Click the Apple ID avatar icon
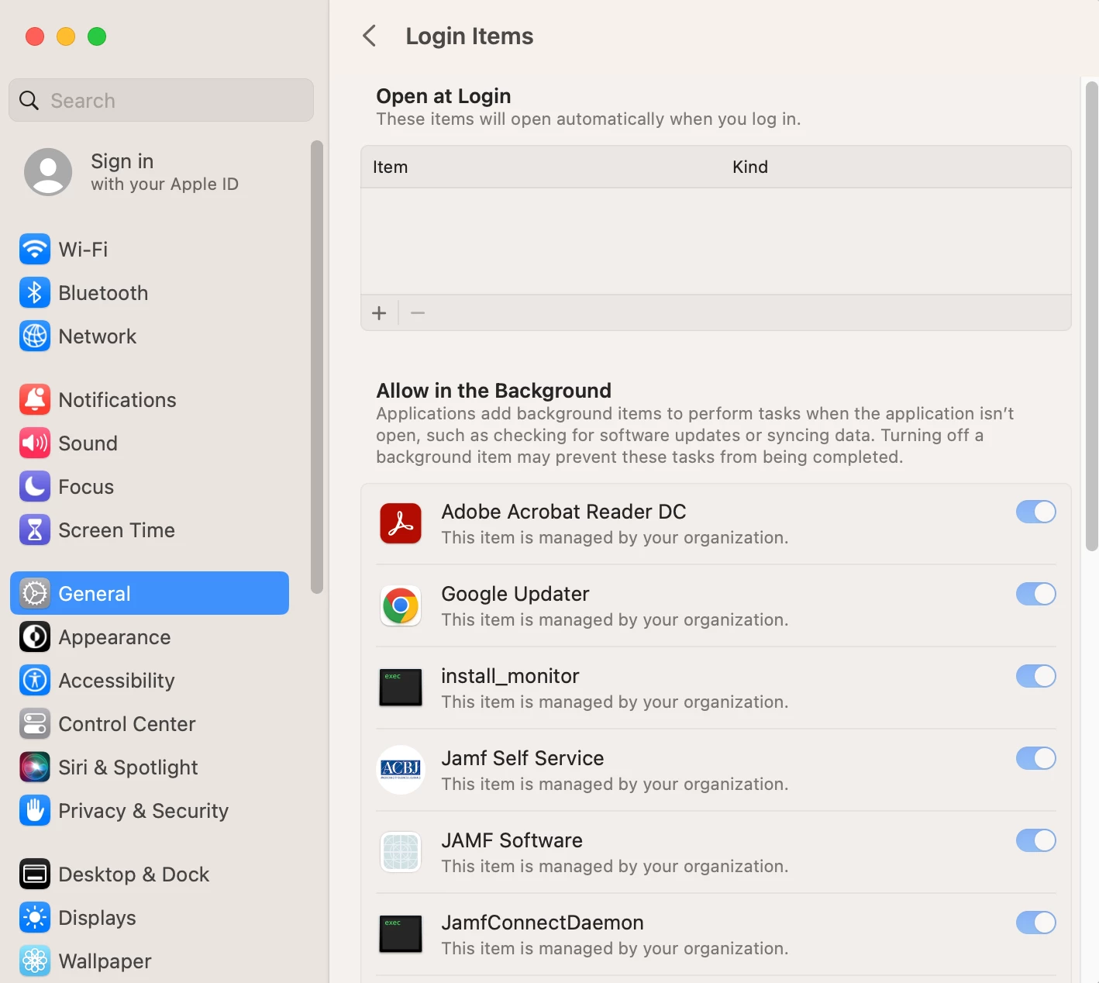Viewport: 1099px width, 983px height. click(48, 172)
